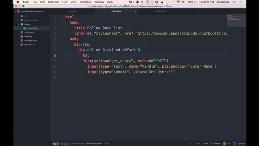Open the View menu

(74, 2)
